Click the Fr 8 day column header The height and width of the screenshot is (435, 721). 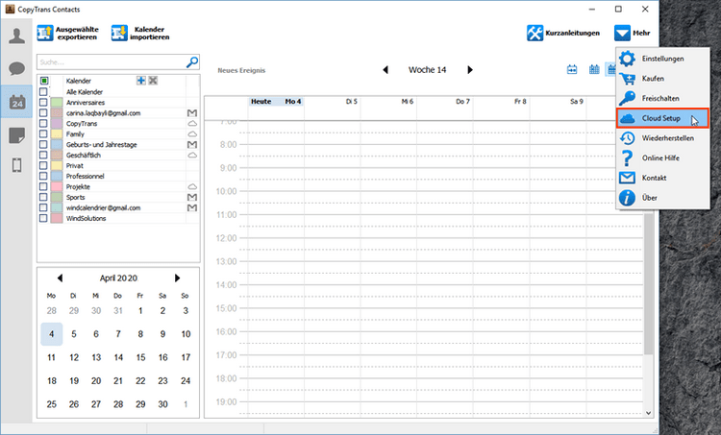tap(520, 102)
